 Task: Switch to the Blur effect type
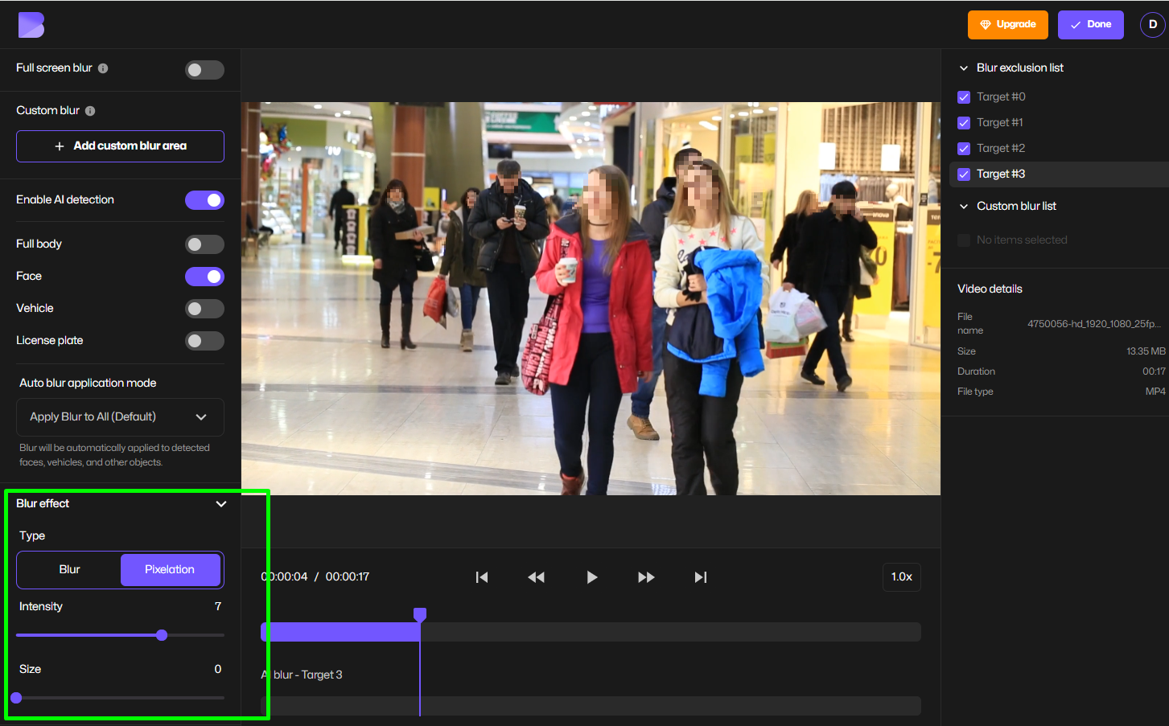[68, 569]
